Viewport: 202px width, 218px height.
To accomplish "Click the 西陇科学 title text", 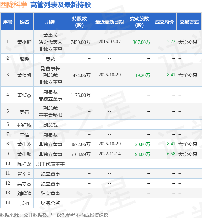I will (13, 5).
